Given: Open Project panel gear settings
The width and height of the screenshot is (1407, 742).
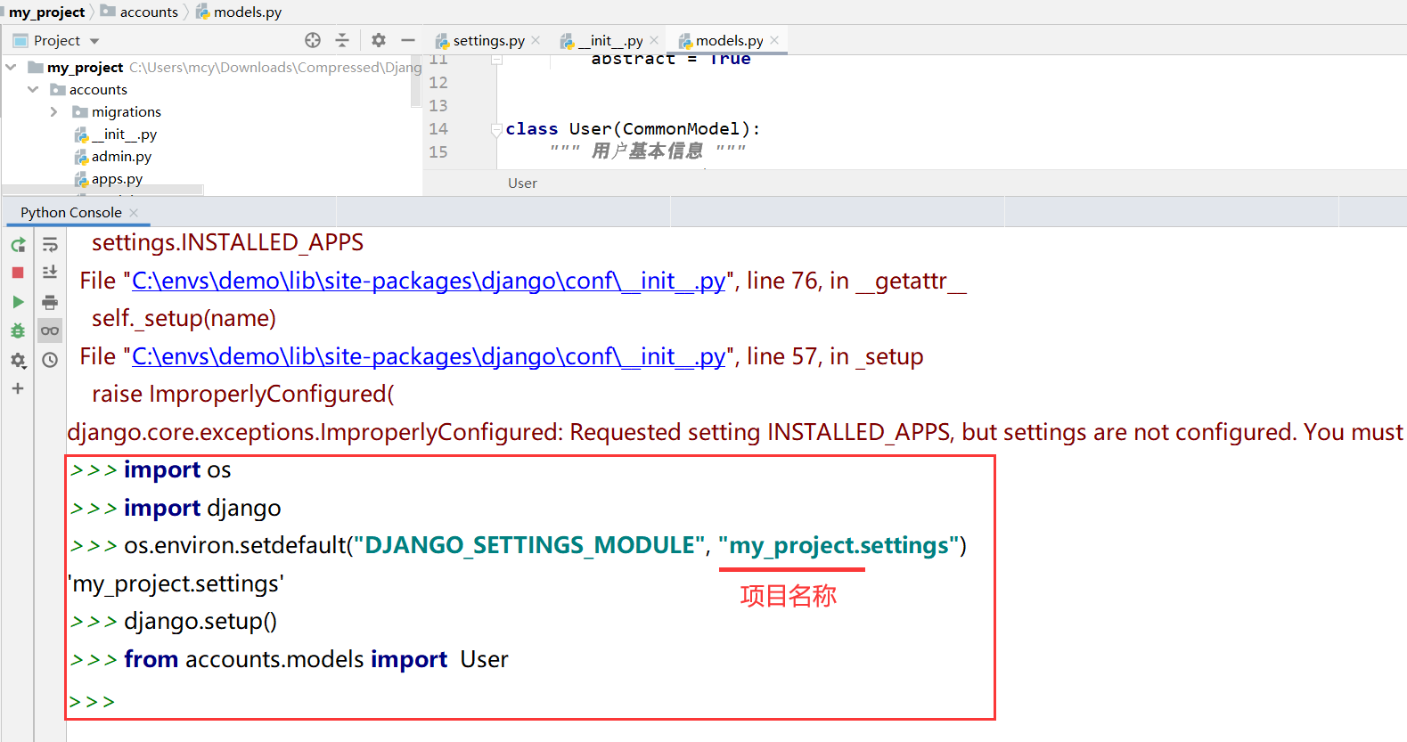Looking at the screenshot, I should (379, 40).
